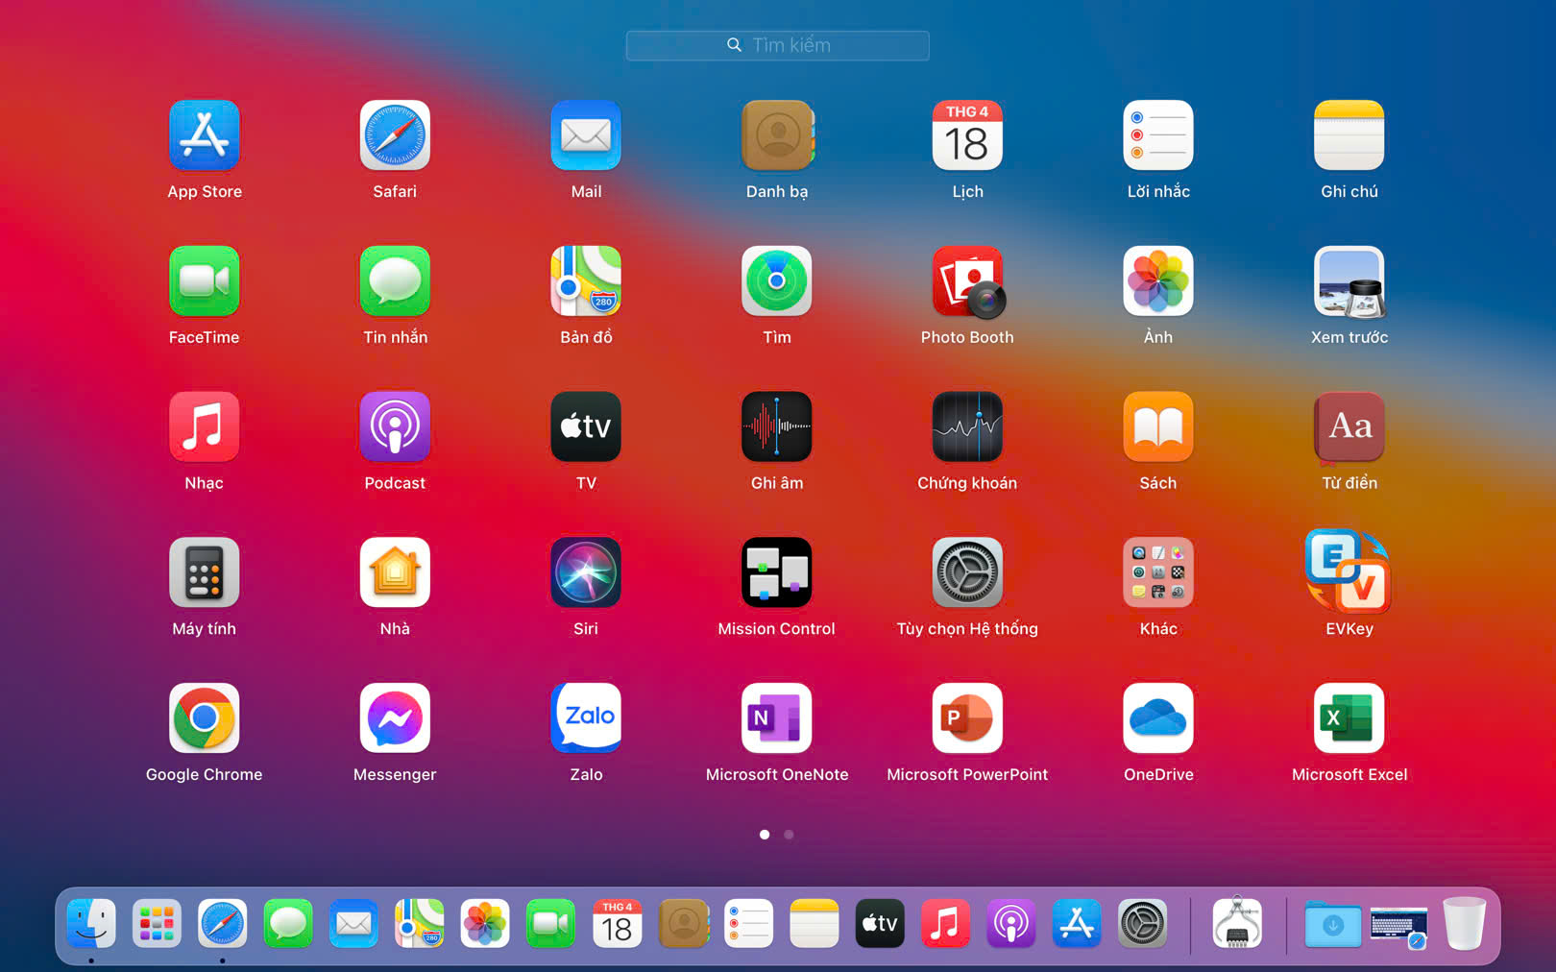
Task: Open the Photo Booth app
Action: pyautogui.click(x=967, y=281)
